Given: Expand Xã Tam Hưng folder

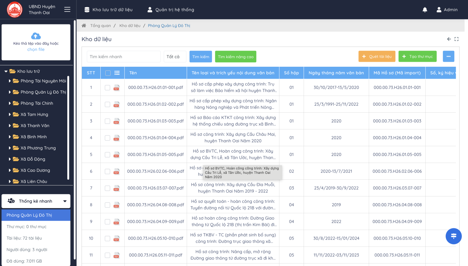Looking at the screenshot, I should (10, 114).
